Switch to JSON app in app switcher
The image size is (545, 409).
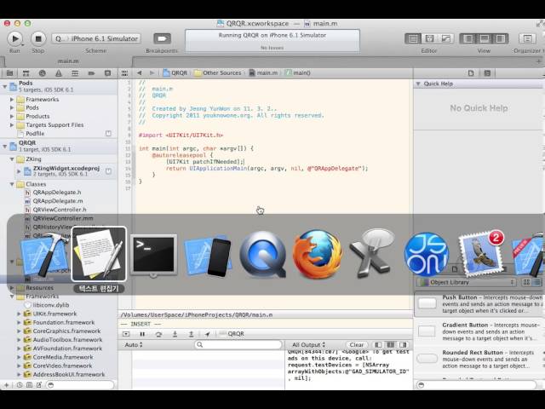(x=426, y=254)
